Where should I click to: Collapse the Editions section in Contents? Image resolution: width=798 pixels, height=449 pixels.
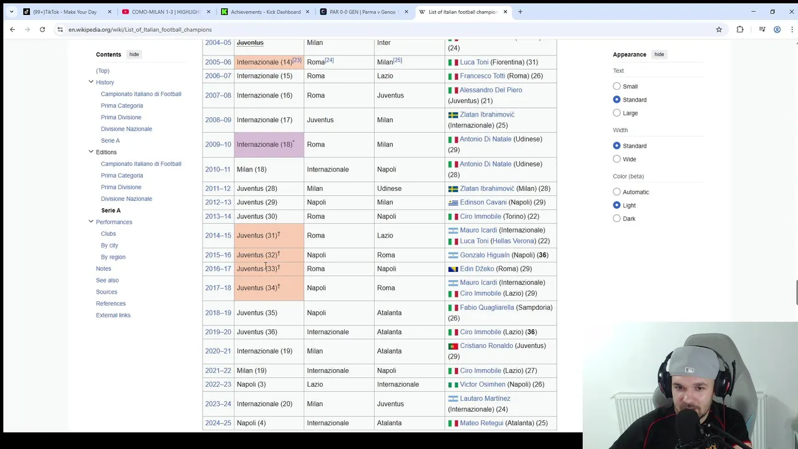point(91,152)
